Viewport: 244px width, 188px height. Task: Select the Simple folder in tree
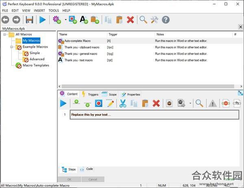point(35,53)
